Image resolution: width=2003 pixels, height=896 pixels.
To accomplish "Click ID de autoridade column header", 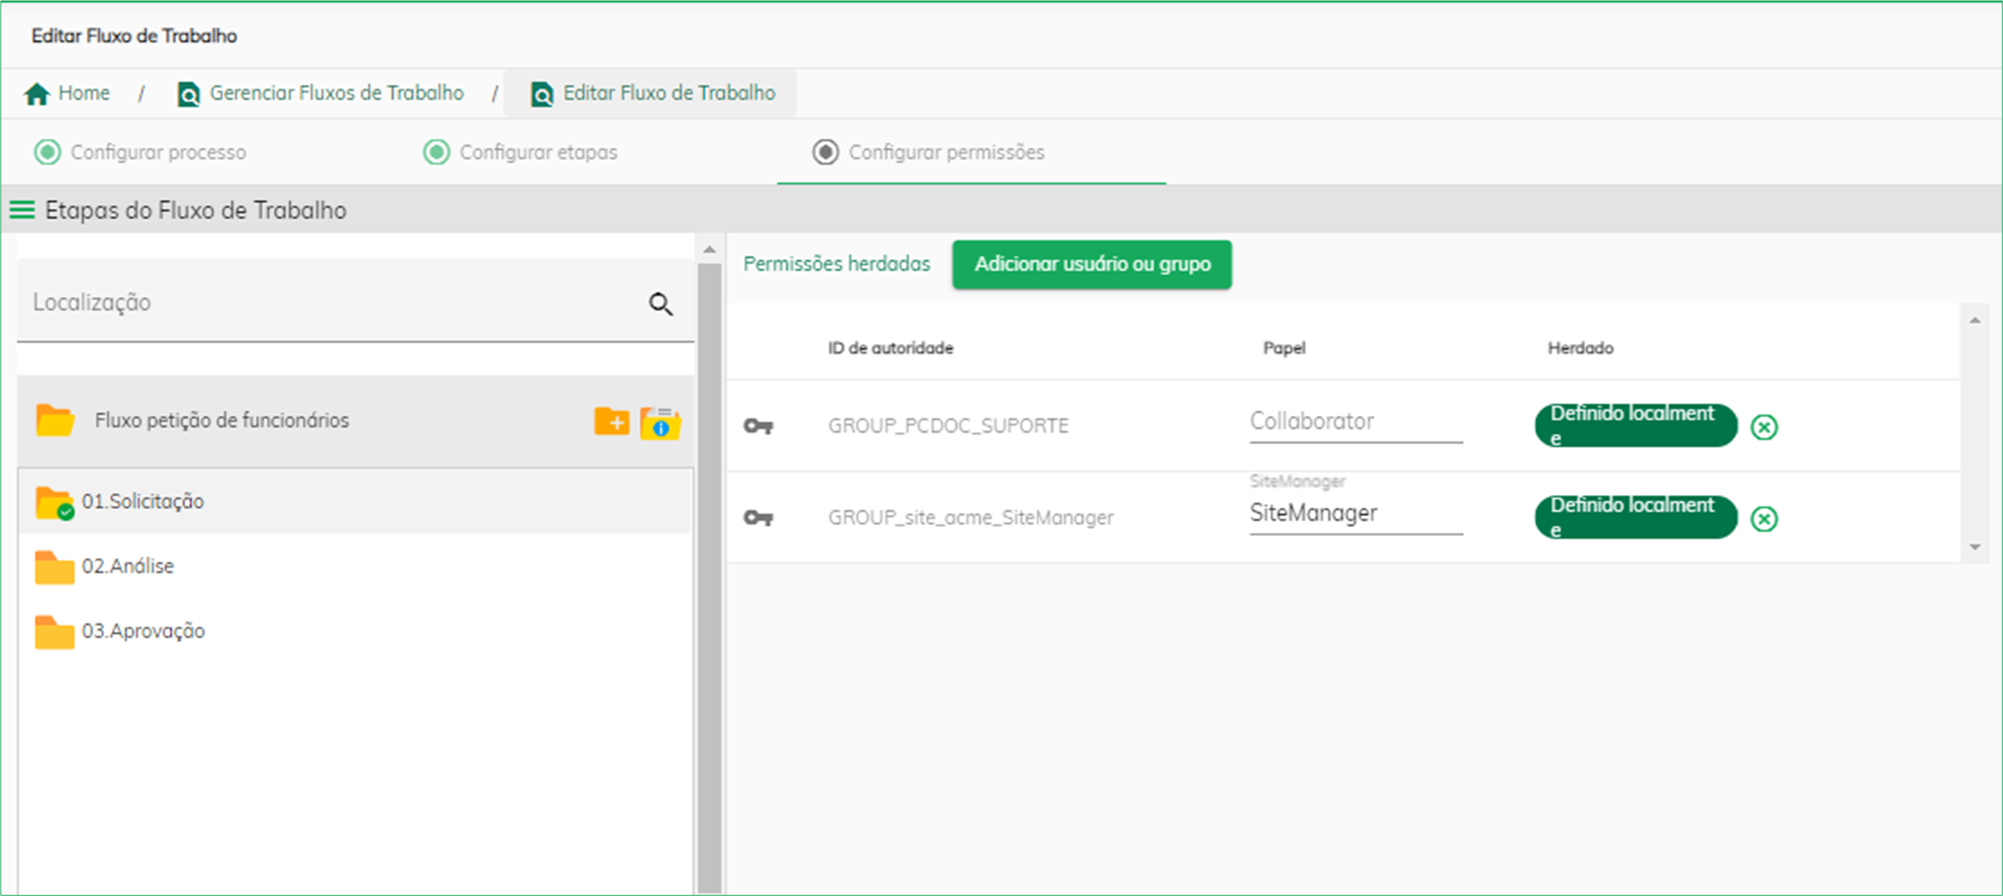I will point(891,348).
